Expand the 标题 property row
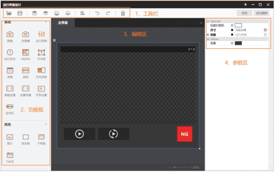The image size is (275, 172). pos(208,35)
